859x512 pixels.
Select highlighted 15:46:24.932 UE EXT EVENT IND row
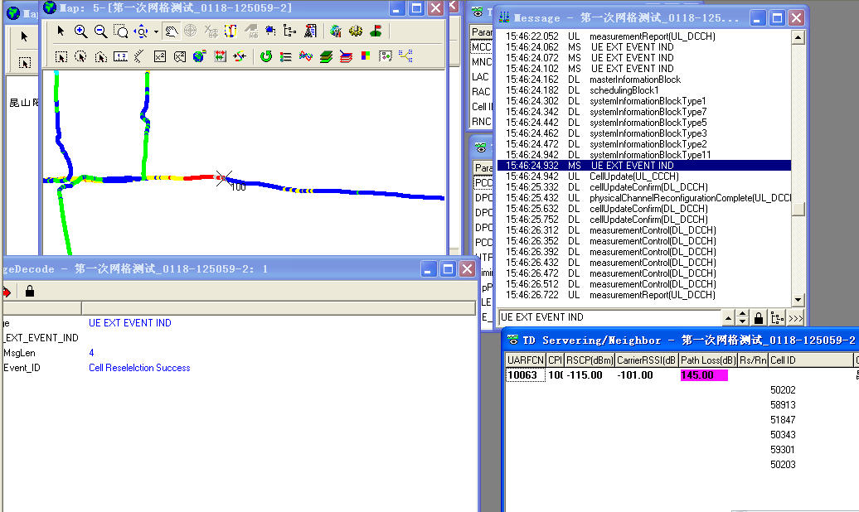(x=643, y=166)
